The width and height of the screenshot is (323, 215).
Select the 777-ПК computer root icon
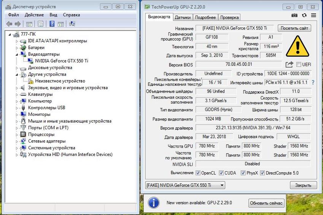pyautogui.click(x=16, y=34)
